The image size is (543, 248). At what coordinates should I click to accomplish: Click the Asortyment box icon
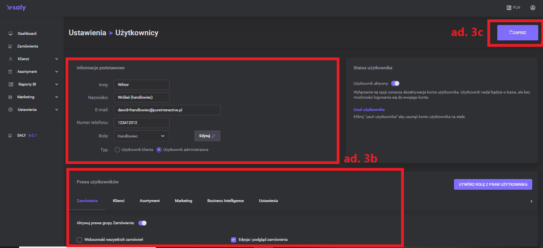(x=11, y=72)
